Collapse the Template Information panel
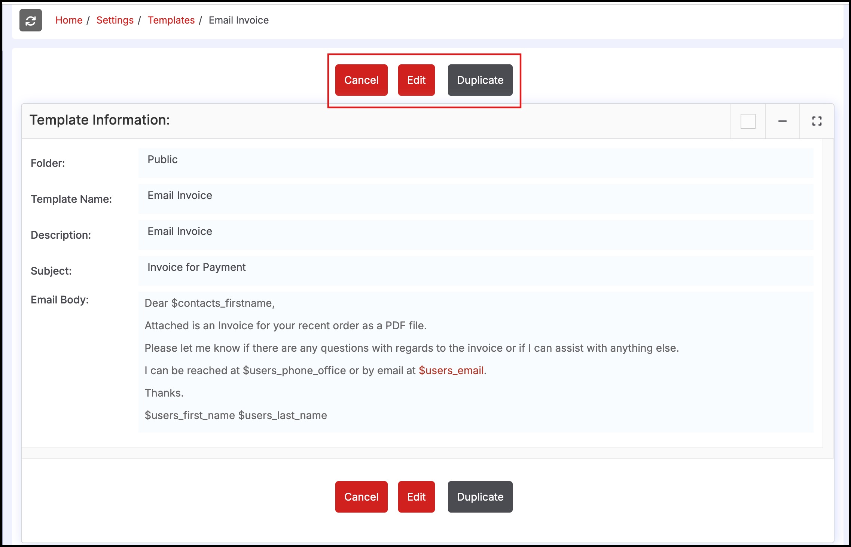The image size is (851, 547). tap(782, 121)
